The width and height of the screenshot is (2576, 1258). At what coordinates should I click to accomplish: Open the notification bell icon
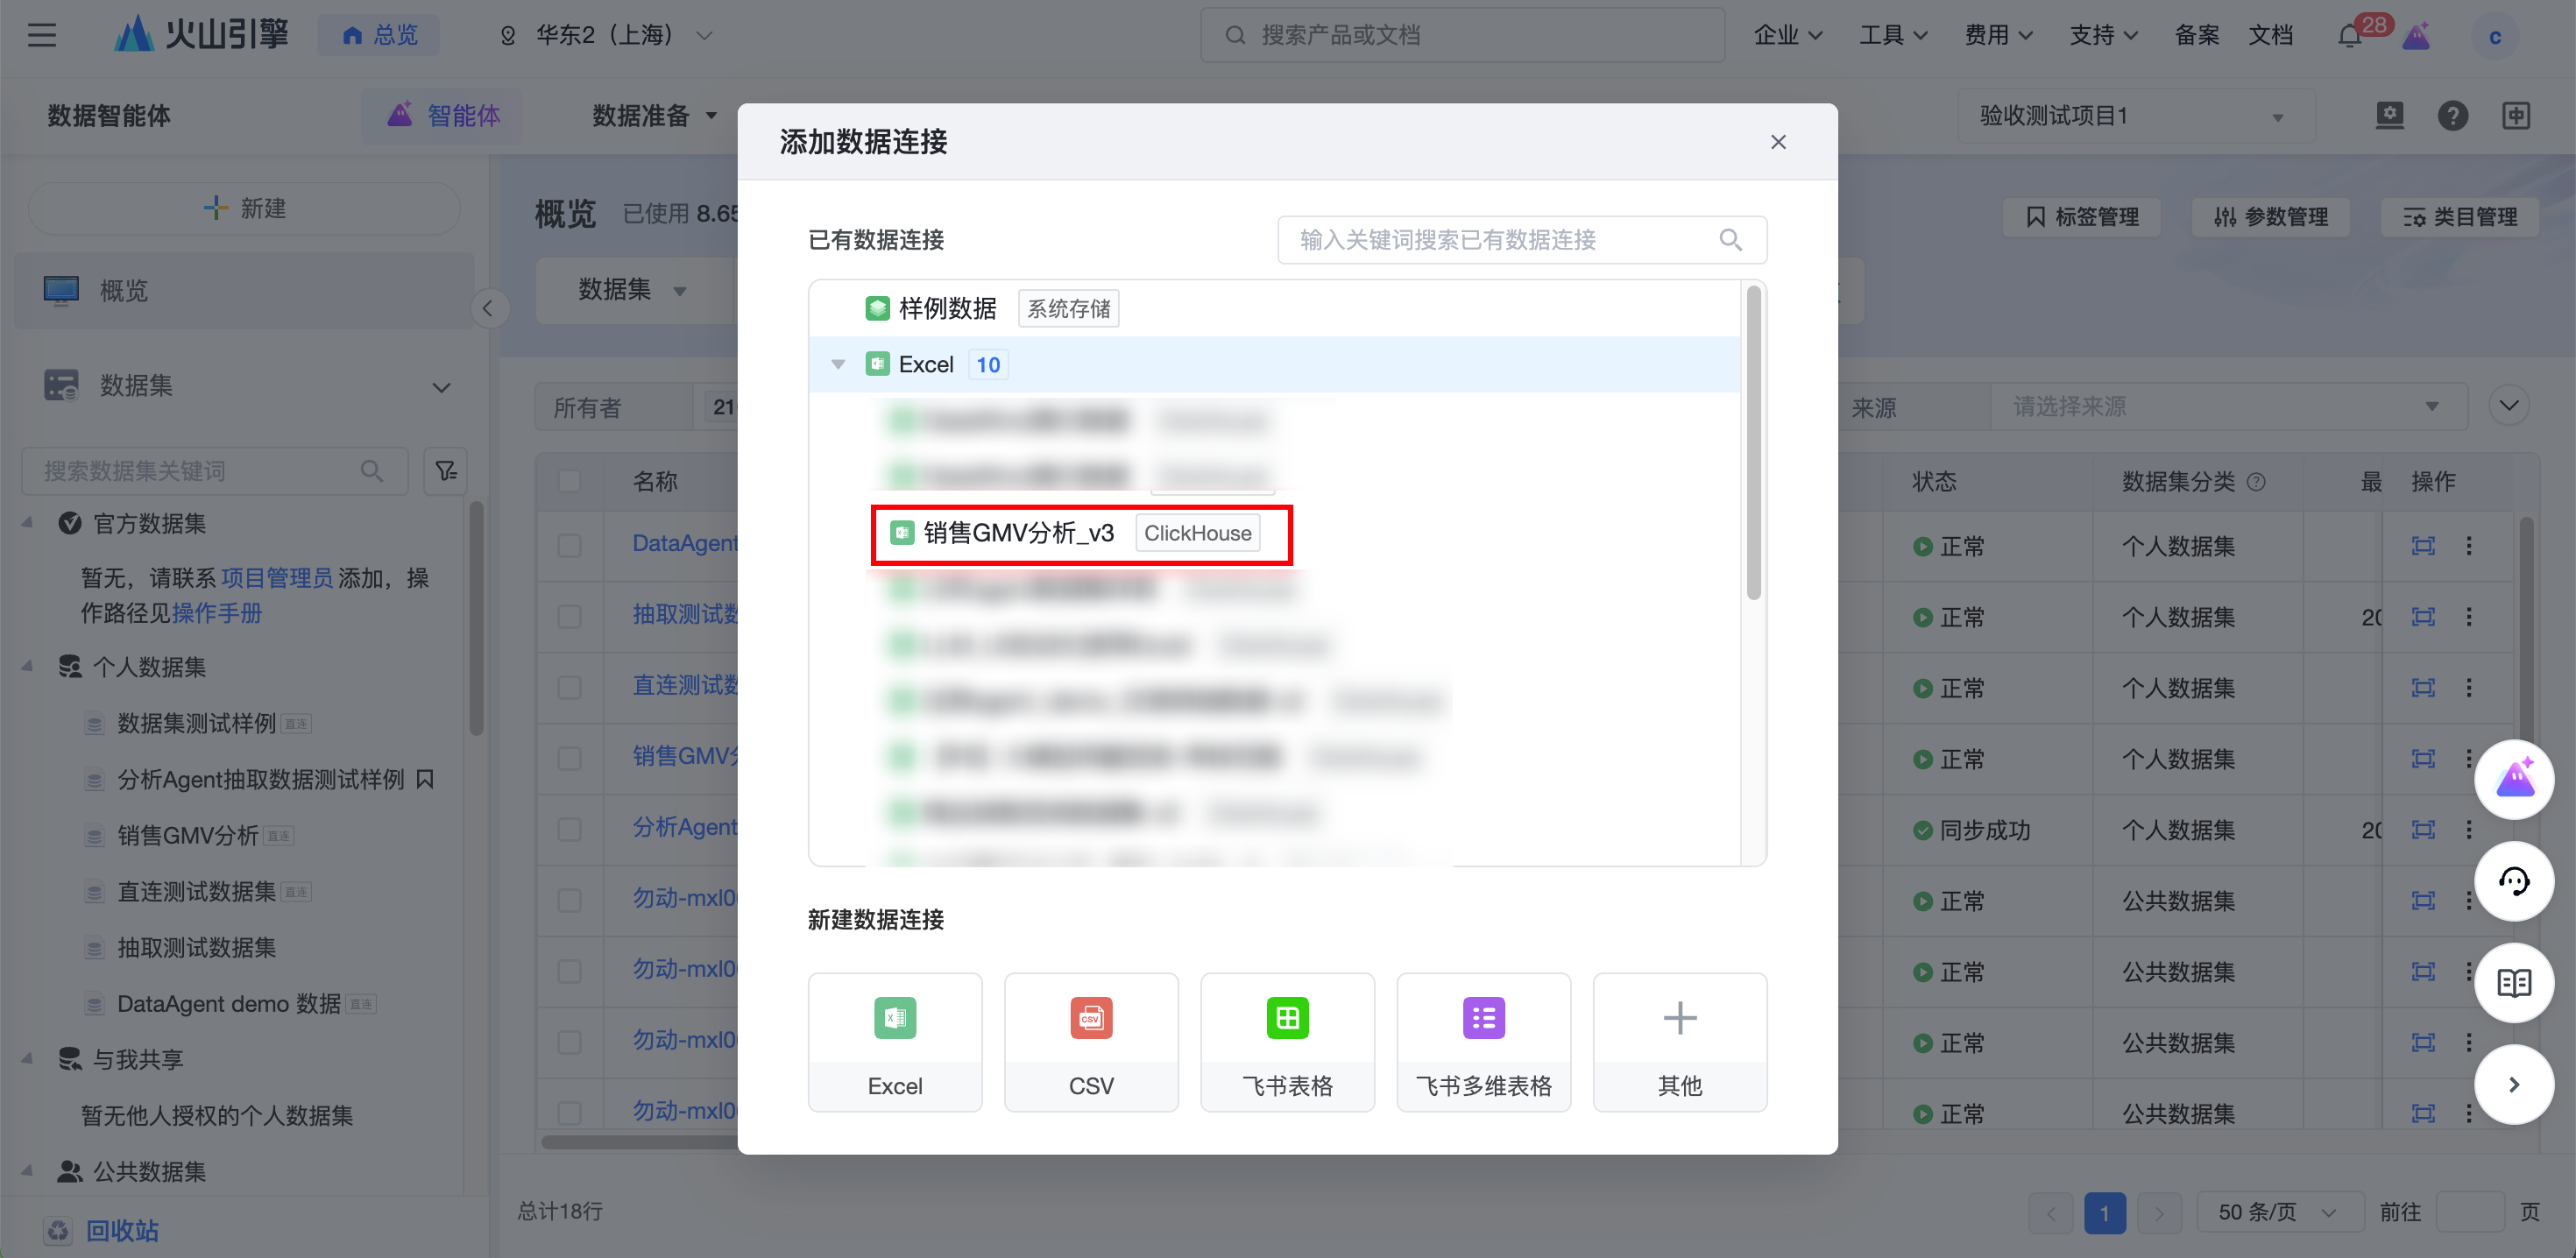pos(2349,36)
